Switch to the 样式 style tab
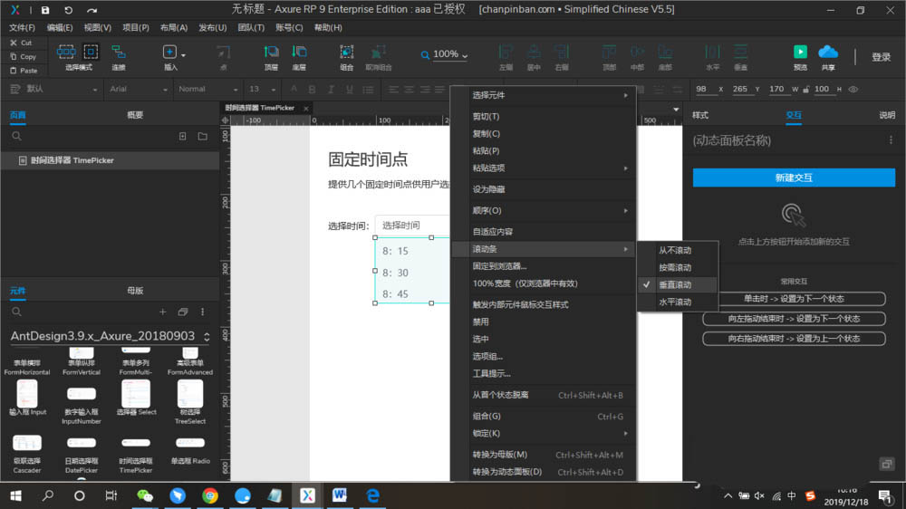The width and height of the screenshot is (906, 509). click(x=700, y=115)
